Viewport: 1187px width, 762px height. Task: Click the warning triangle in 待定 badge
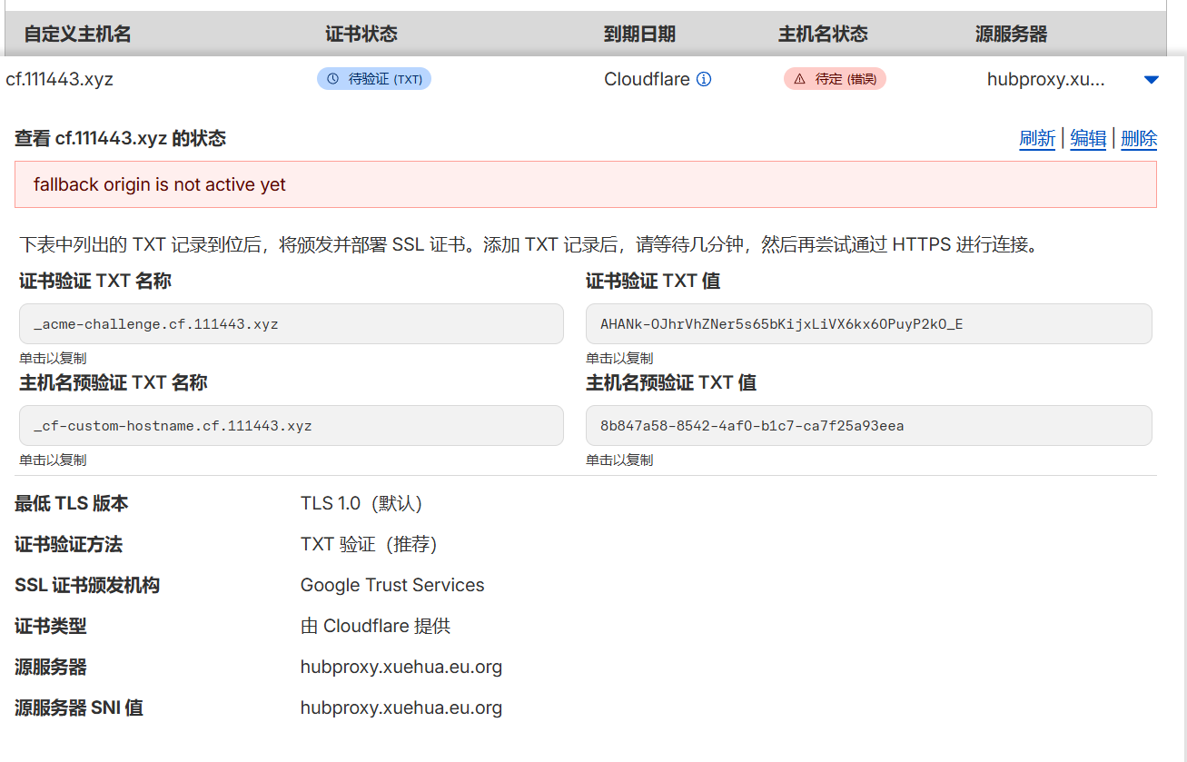799,79
